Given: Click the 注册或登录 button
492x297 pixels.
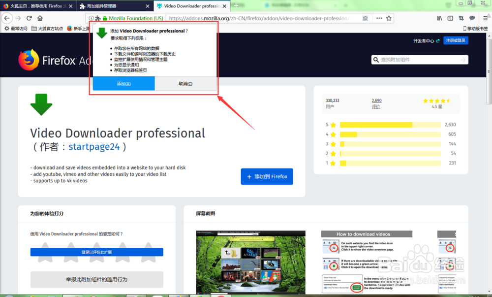Looking at the screenshot, I should [456, 40].
